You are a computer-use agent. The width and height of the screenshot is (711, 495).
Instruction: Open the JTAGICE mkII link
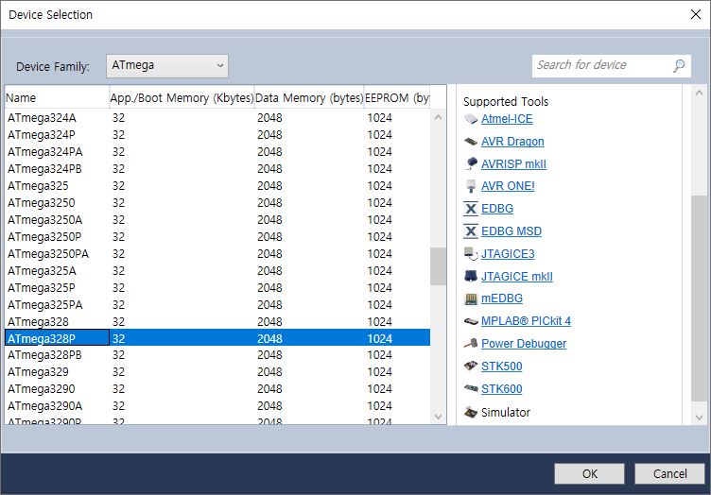(x=517, y=277)
